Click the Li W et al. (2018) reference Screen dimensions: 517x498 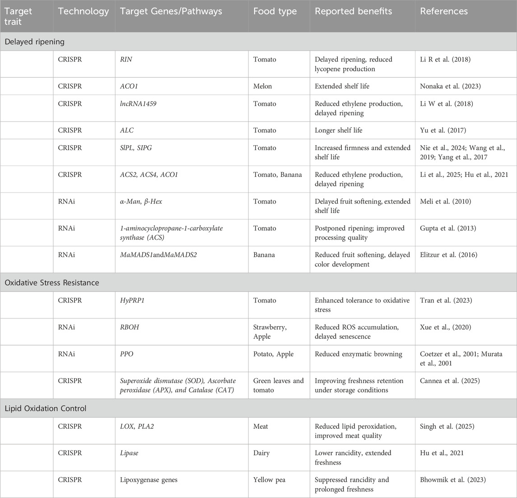click(x=446, y=104)
